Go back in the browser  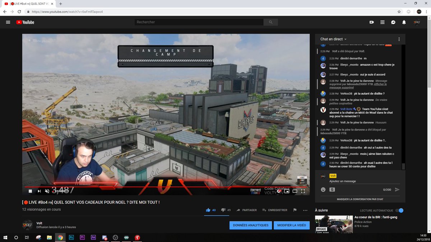(5, 11)
